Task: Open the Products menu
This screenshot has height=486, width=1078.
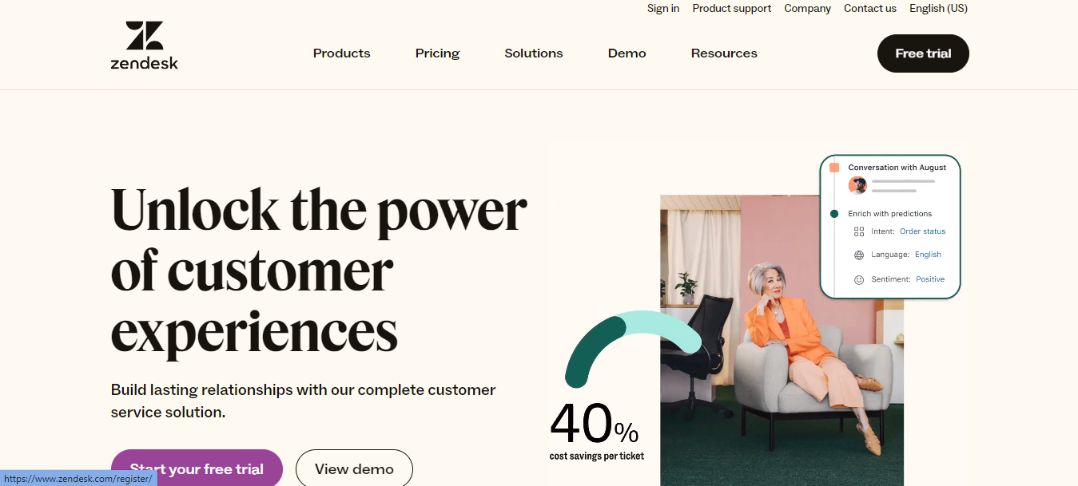Action: (341, 53)
